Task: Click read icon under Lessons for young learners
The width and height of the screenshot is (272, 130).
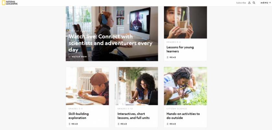Action: (168, 57)
